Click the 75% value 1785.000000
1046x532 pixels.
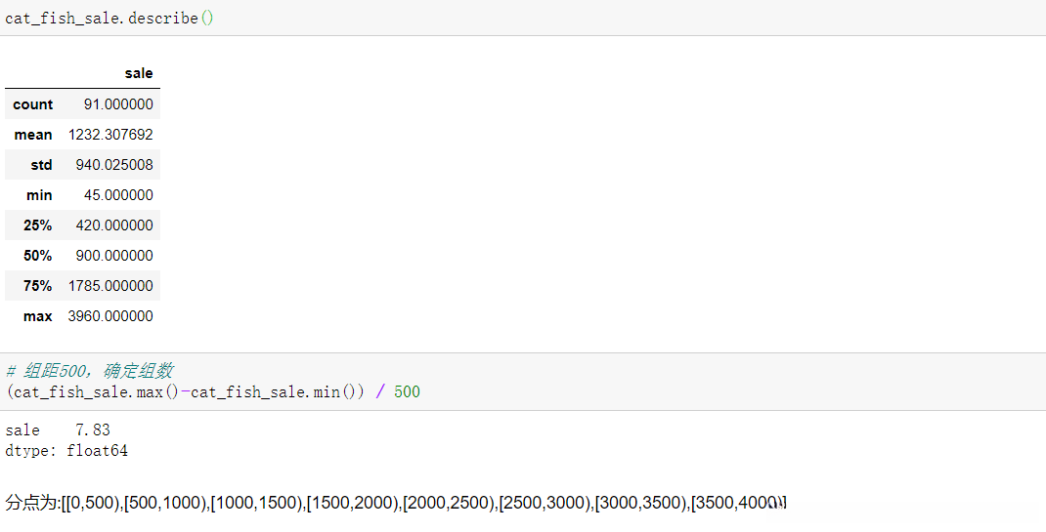pyautogui.click(x=110, y=286)
